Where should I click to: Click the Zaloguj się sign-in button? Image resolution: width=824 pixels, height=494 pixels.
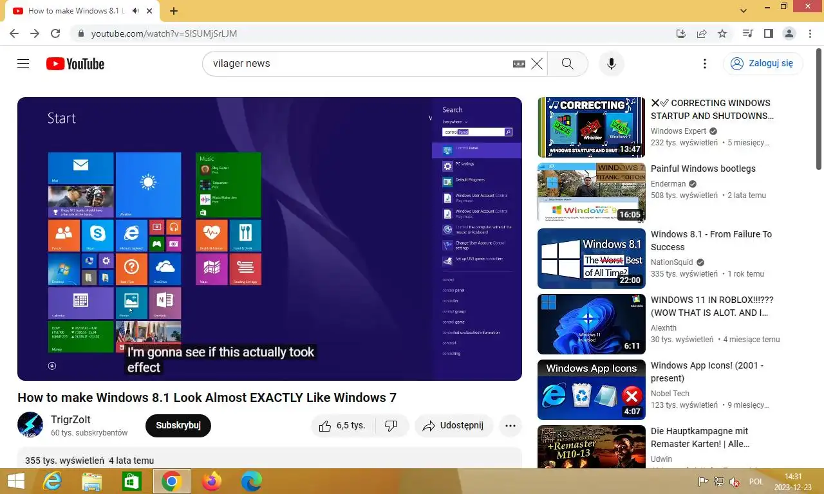pos(763,63)
